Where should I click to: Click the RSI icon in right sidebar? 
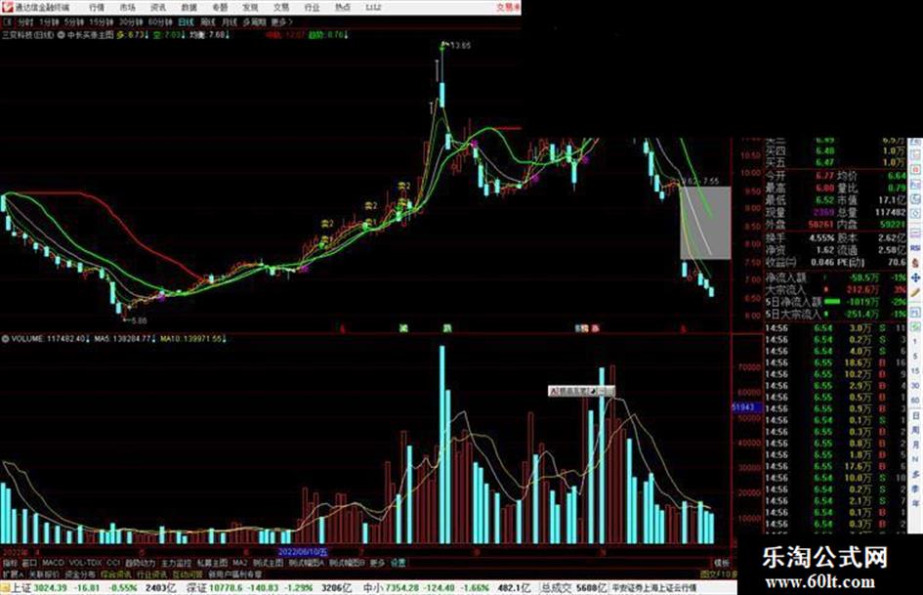click(x=915, y=249)
